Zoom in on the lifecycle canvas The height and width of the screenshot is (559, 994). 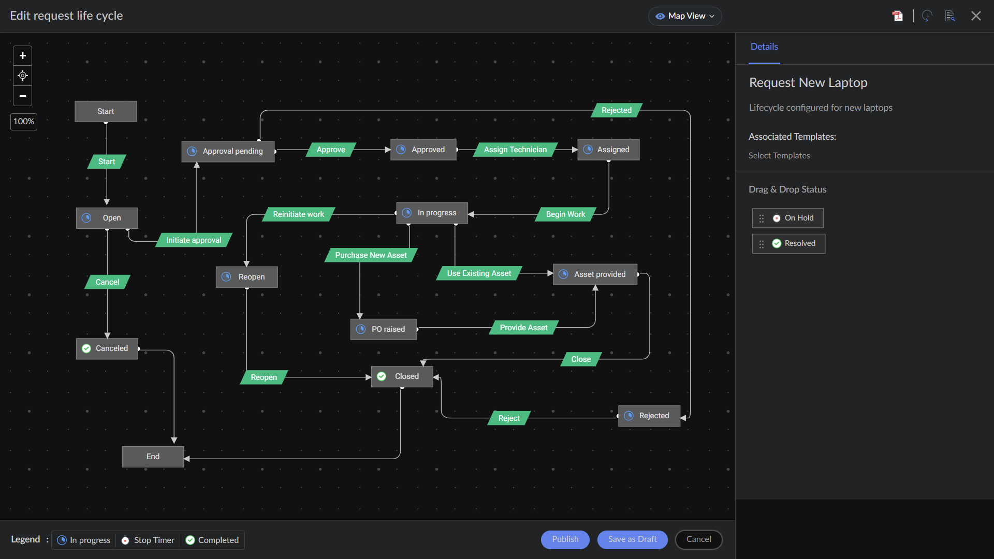[x=22, y=55]
